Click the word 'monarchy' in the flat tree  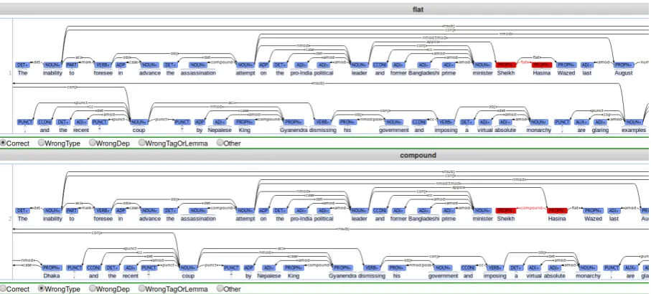[x=538, y=130]
